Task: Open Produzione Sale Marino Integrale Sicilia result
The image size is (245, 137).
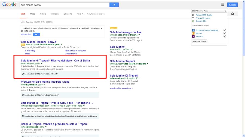Action: click(x=45, y=82)
